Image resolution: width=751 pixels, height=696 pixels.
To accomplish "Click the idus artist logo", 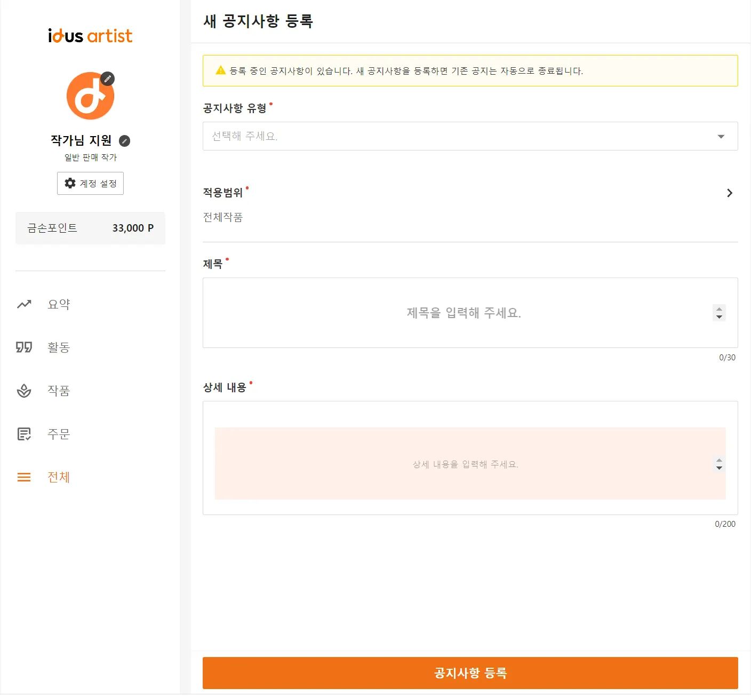I will [x=90, y=36].
